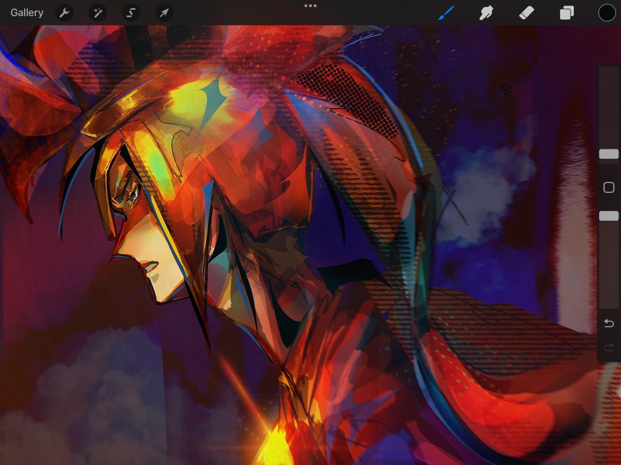Open the Adjustments magic wand menu
The width and height of the screenshot is (621, 465).
tap(97, 13)
